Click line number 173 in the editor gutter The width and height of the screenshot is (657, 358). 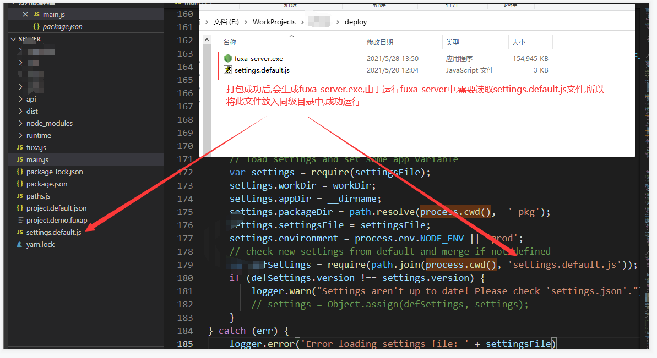(x=185, y=185)
